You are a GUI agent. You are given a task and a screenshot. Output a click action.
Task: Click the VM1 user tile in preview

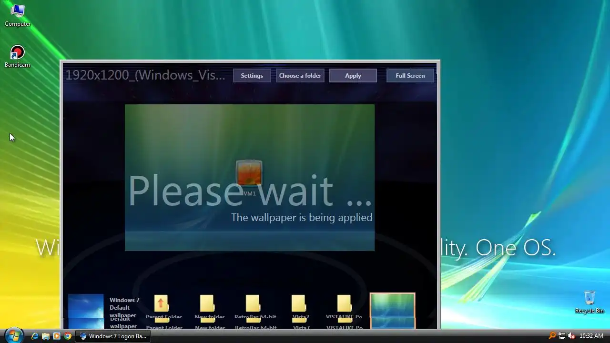249,173
